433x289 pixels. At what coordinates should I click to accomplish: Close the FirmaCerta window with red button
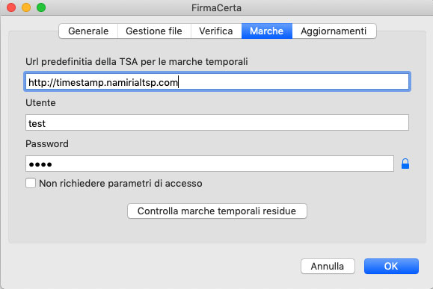coord(11,7)
